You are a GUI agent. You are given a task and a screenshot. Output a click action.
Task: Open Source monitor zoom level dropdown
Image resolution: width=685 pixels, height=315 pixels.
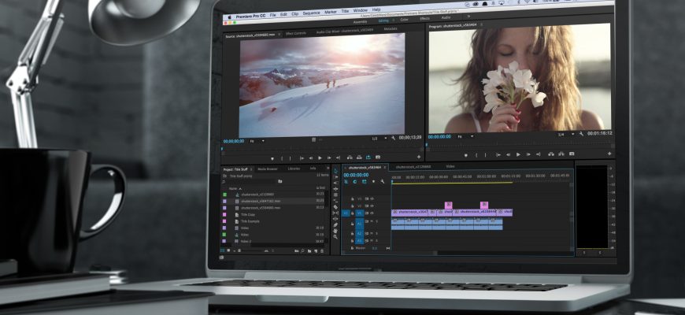255,140
